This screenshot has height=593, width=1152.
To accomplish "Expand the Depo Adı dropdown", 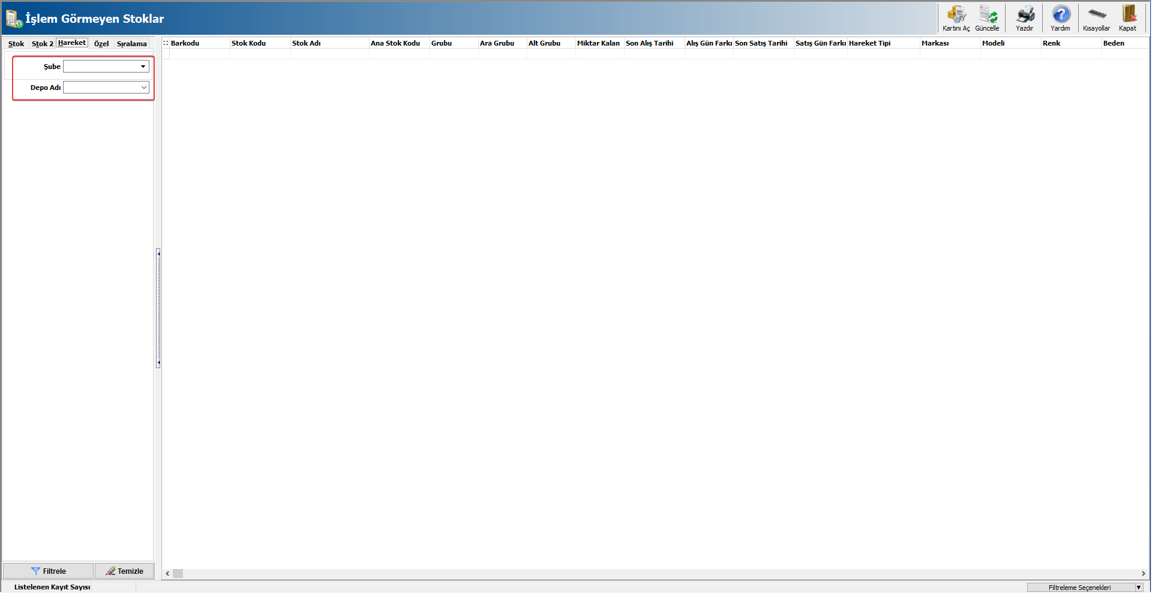I will [143, 88].
